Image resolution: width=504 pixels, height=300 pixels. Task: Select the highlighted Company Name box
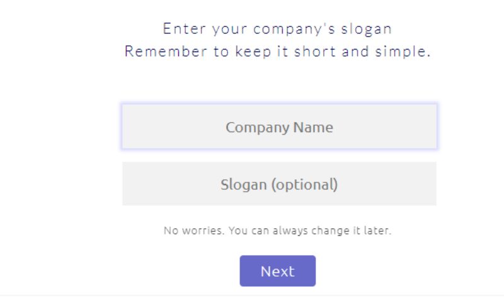pyautogui.click(x=279, y=127)
